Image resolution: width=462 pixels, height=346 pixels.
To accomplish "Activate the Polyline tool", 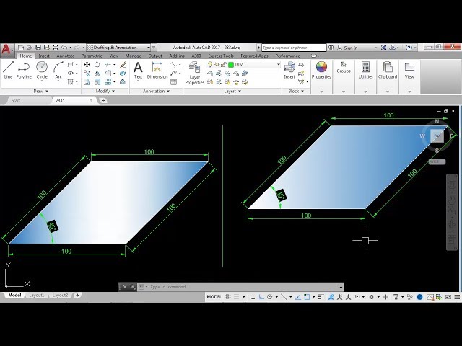I will tap(24, 68).
